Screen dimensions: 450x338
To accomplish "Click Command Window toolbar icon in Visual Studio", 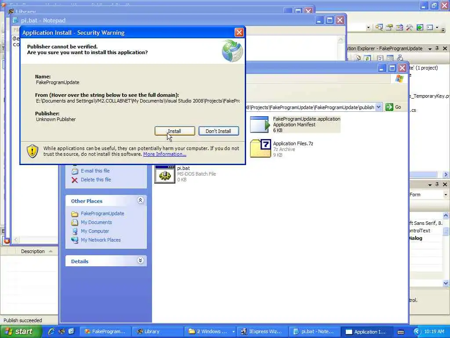I will [430, 28].
